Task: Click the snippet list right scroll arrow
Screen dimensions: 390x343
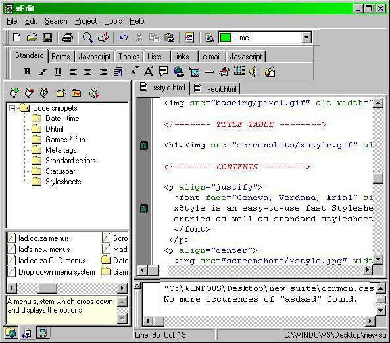Action: pyautogui.click(x=122, y=288)
